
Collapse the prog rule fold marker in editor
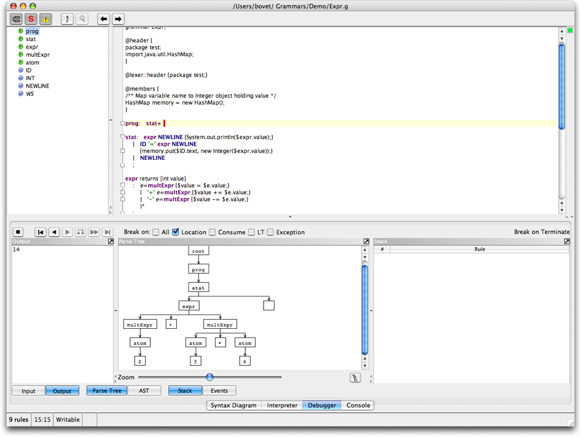122,124
